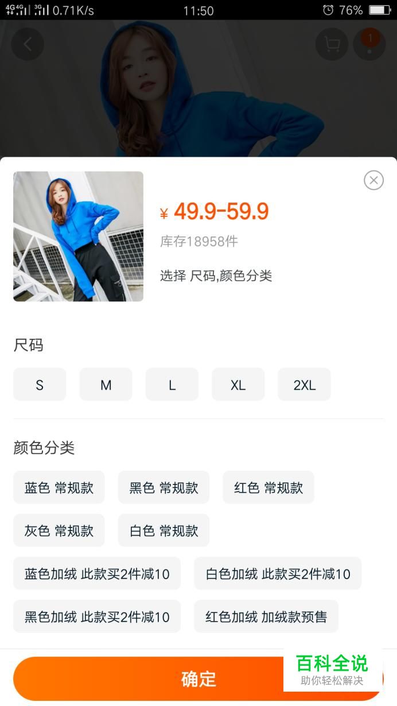Select 白色加绒 此款买2件减10 option

tap(278, 573)
